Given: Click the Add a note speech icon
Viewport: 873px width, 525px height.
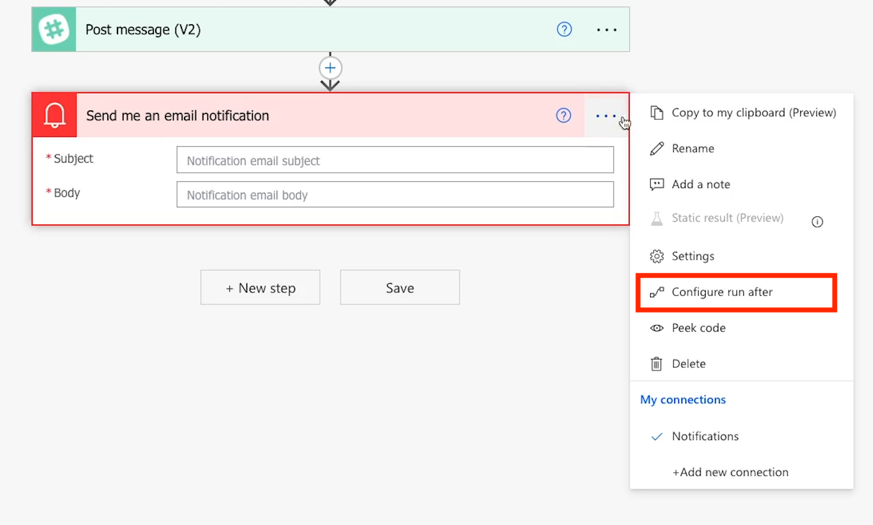Looking at the screenshot, I should [x=657, y=184].
